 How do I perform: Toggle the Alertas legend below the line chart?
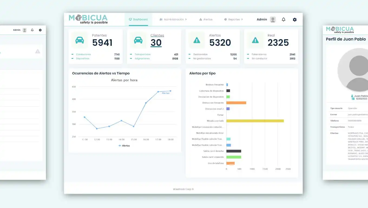click(124, 146)
